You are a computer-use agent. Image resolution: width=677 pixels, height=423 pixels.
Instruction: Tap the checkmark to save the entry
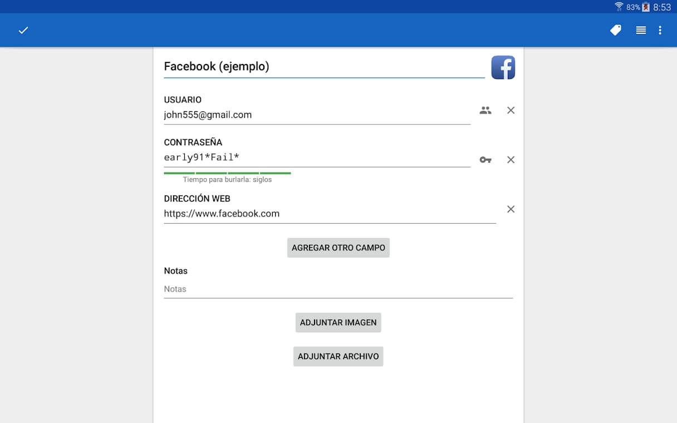click(23, 30)
